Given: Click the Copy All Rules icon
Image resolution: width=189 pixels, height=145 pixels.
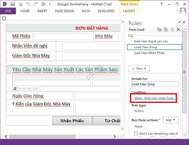Looking at the screenshot, I should (166, 30).
